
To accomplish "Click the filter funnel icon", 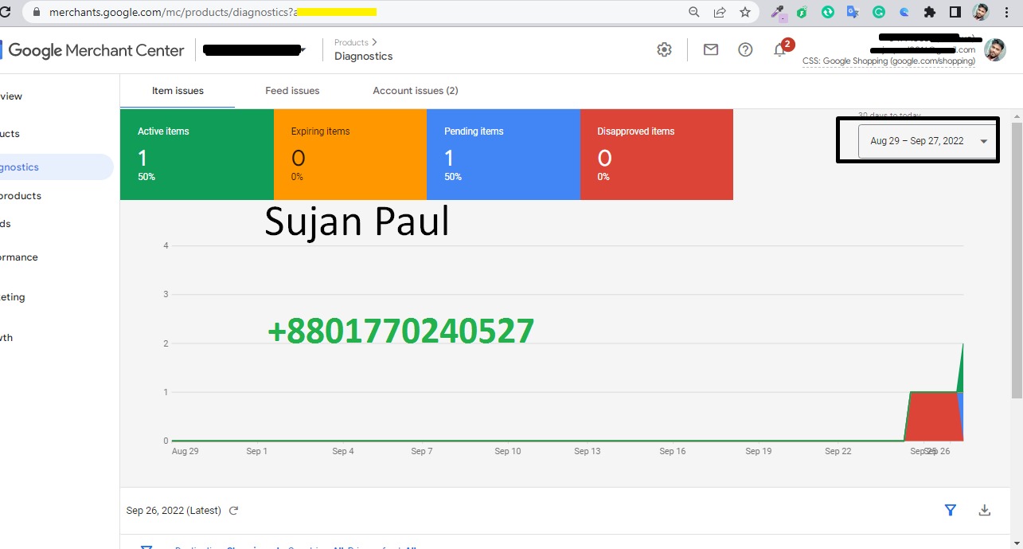I will [x=950, y=510].
